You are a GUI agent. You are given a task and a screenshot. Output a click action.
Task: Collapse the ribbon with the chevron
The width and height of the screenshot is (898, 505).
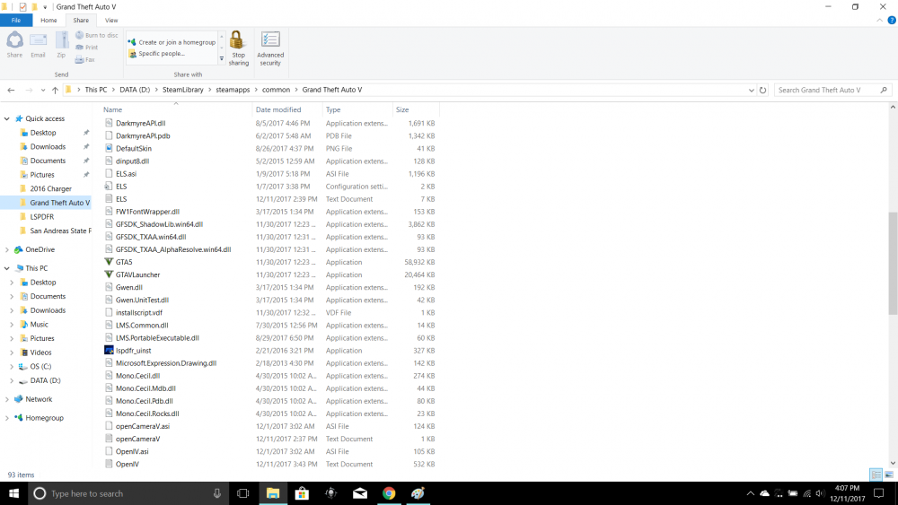click(x=880, y=21)
